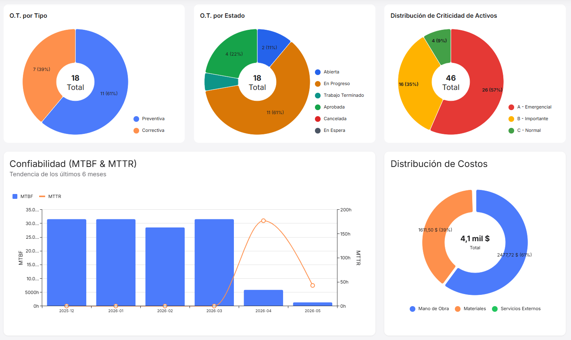Click the MTTR point at 2026-01

116,306
